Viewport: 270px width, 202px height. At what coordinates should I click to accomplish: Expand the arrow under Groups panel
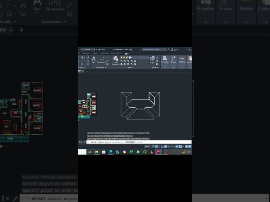point(173,68)
